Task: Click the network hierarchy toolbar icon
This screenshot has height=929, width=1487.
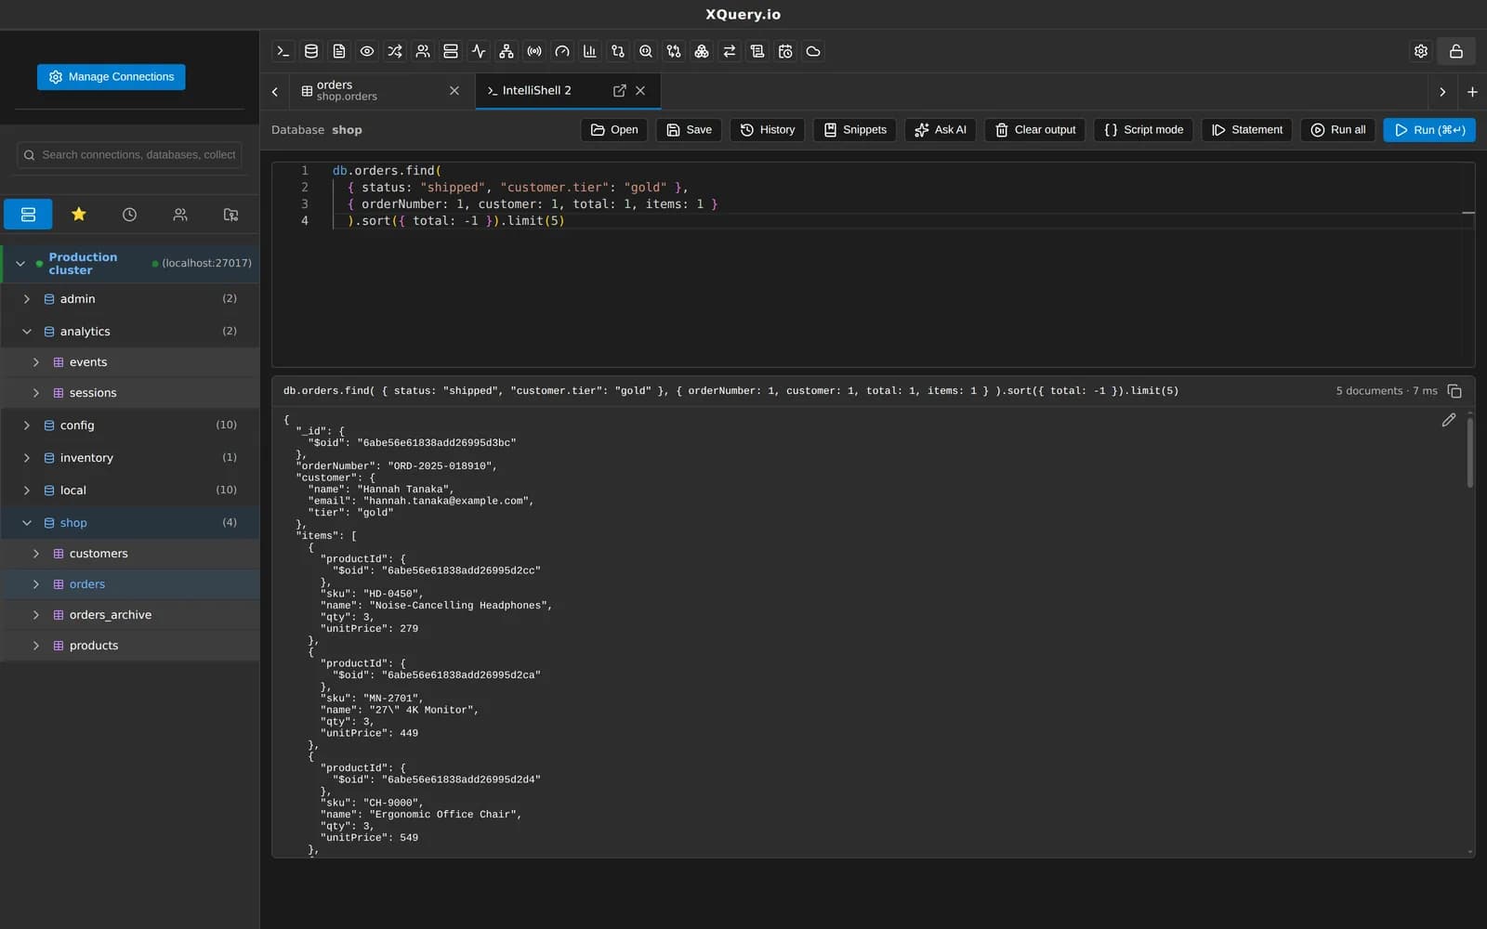Action: pyautogui.click(x=507, y=51)
